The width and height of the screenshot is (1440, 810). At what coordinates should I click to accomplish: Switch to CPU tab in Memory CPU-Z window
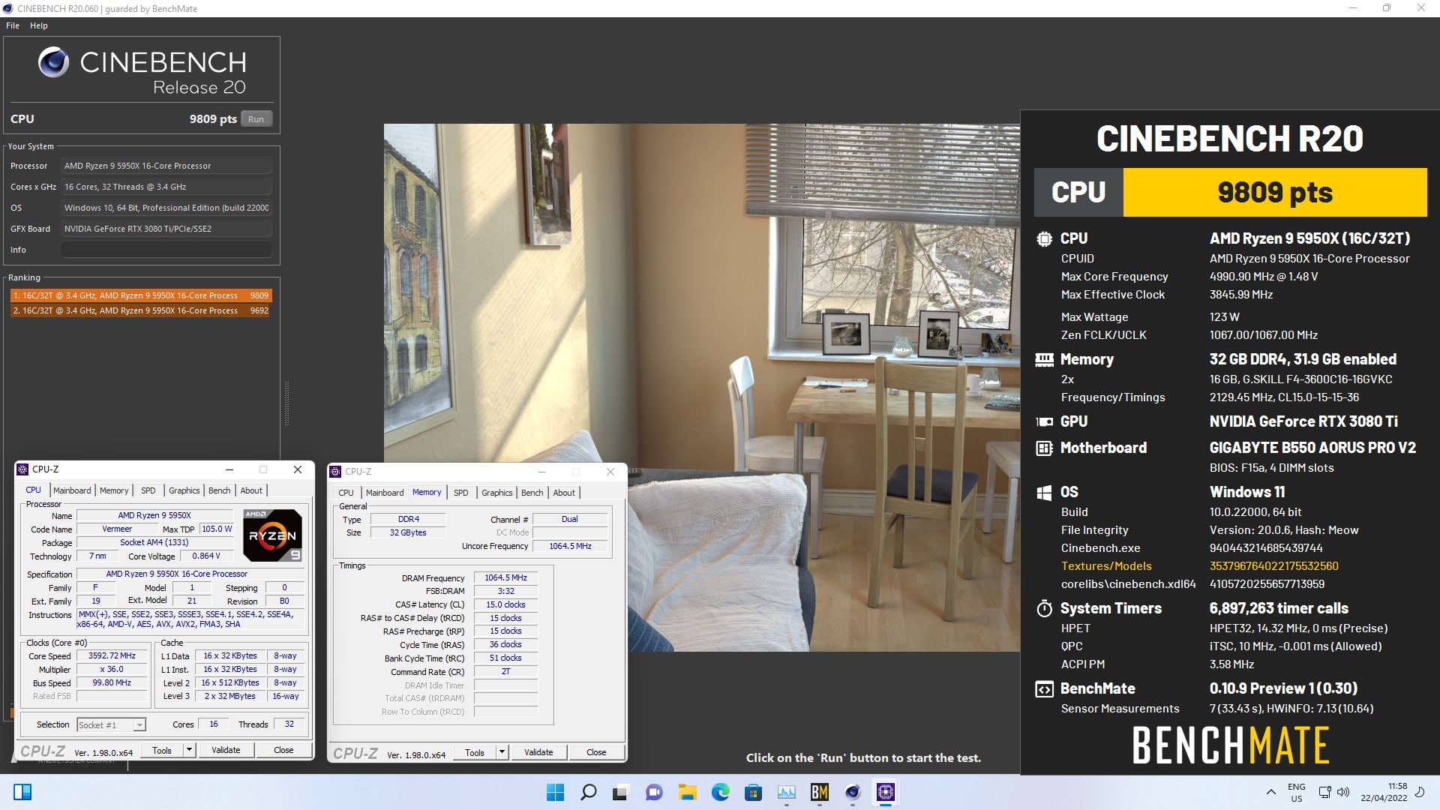[346, 493]
